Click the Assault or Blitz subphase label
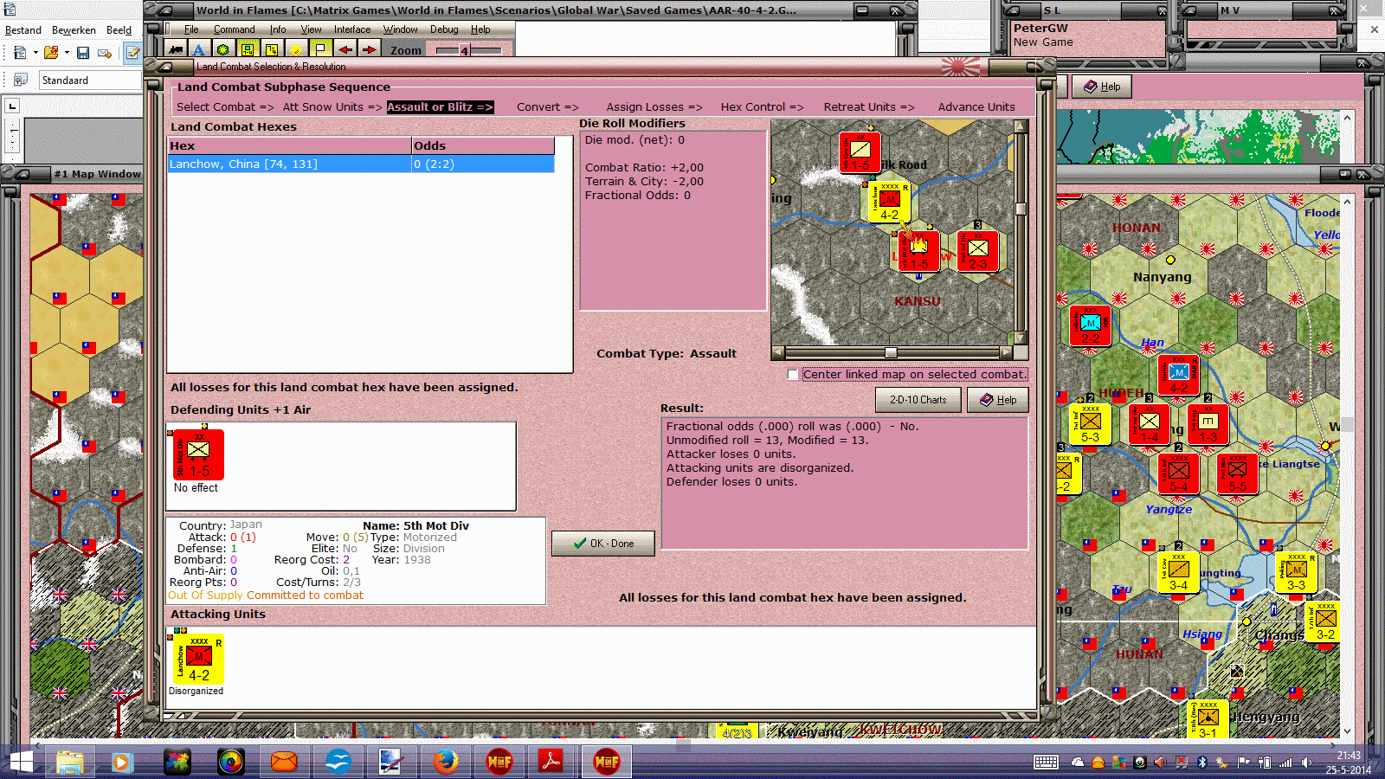 (440, 107)
